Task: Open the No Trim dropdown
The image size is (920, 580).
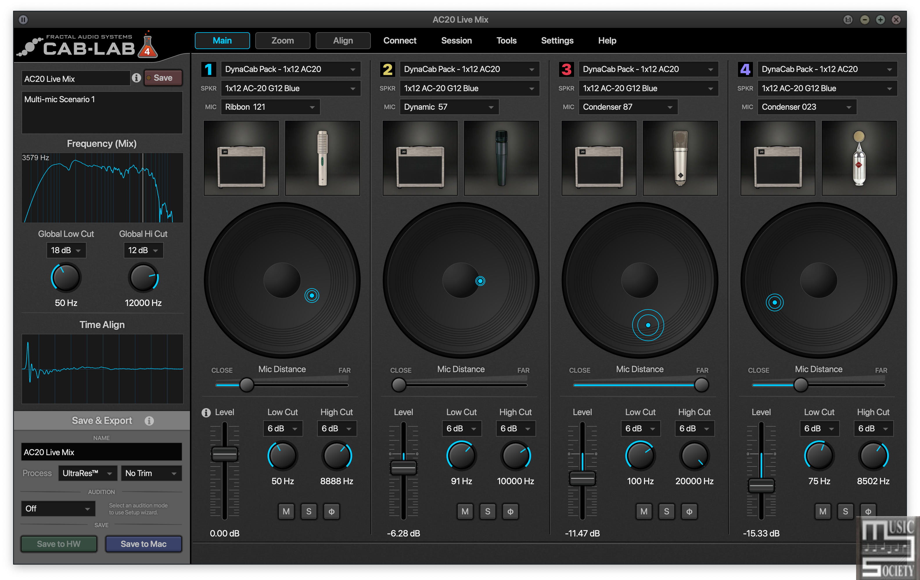Action: tap(151, 473)
